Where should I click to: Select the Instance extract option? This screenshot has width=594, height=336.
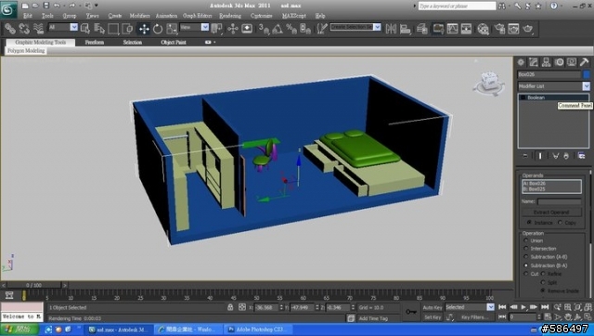pyautogui.click(x=529, y=223)
